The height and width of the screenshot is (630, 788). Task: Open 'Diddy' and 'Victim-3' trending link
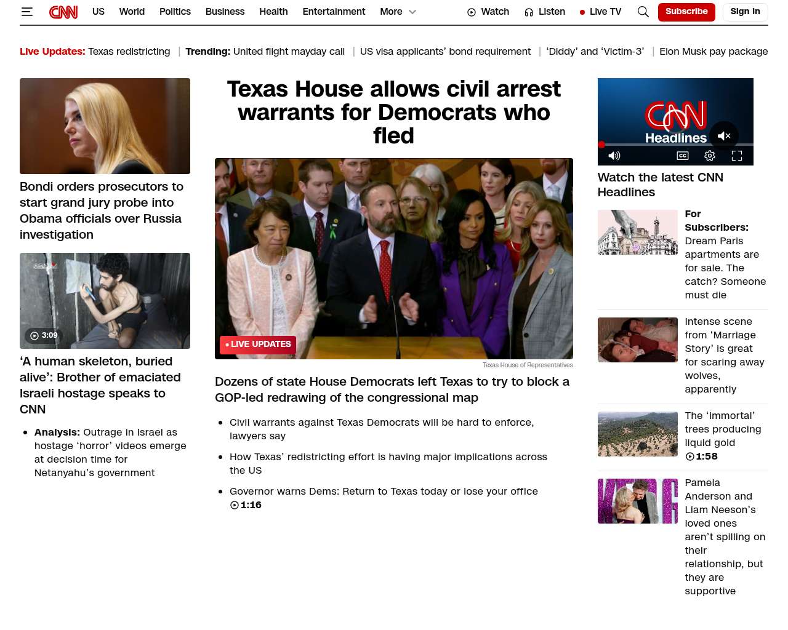pyautogui.click(x=595, y=52)
